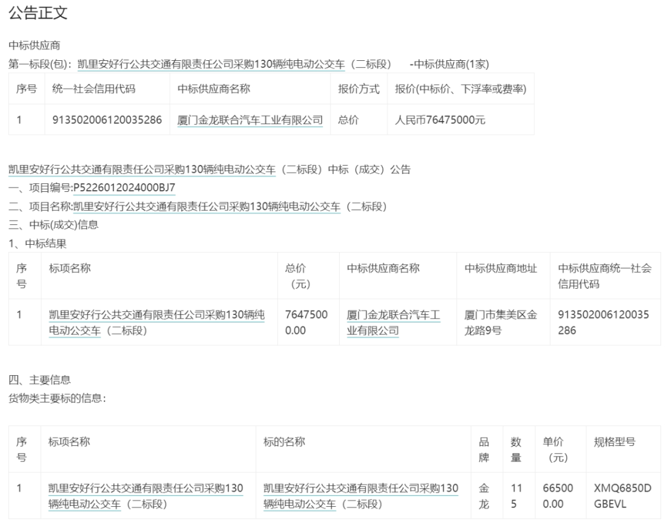Click the model cell XMQ6850DGBEVL

point(623,496)
